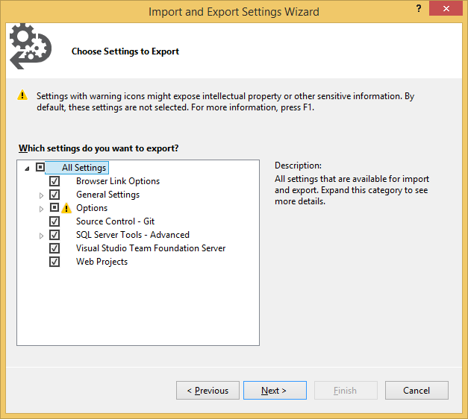Click the yellow warning icon beside the notice

pyautogui.click(x=23, y=95)
